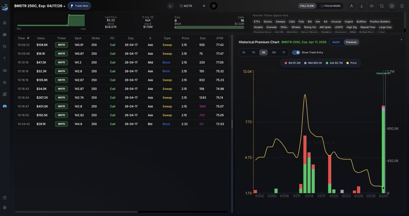
Task: Open the notifications bell icon
Action: pyautogui.click(x=392, y=6)
